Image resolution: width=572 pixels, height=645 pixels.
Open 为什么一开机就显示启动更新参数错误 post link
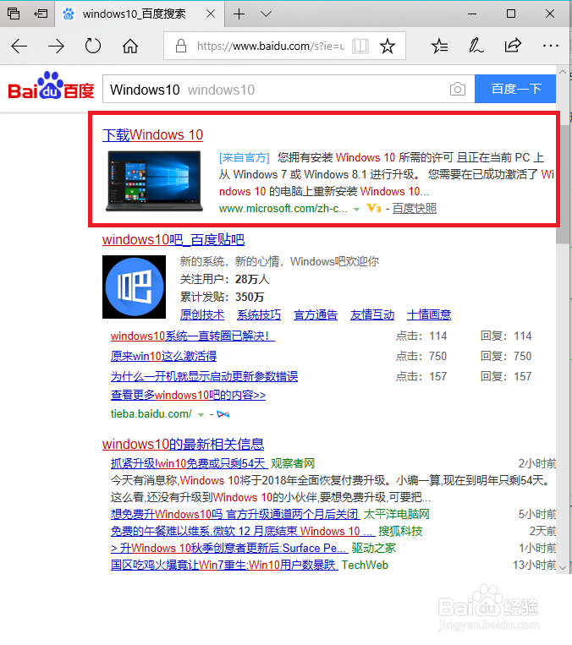click(x=204, y=376)
